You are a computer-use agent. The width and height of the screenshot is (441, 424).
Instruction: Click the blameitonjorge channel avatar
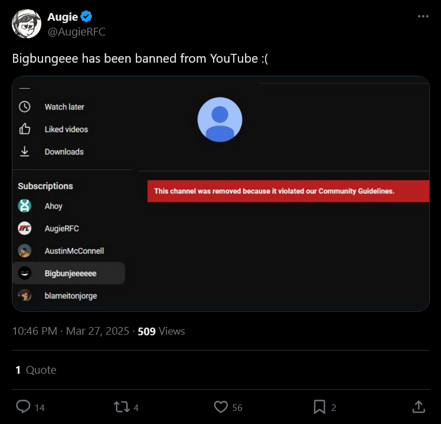tap(24, 296)
